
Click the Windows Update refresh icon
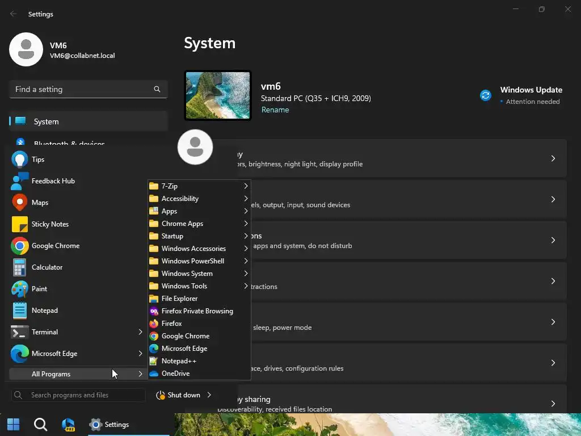point(486,95)
